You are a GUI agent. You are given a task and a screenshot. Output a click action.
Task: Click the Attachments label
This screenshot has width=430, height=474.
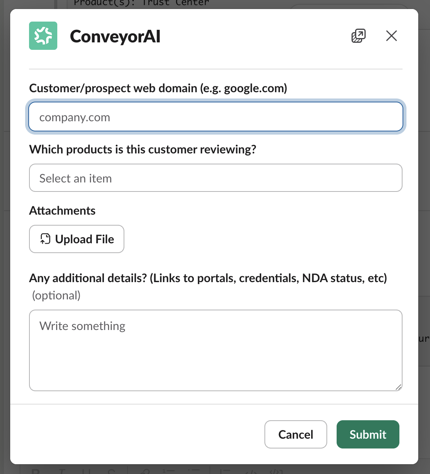(x=62, y=211)
